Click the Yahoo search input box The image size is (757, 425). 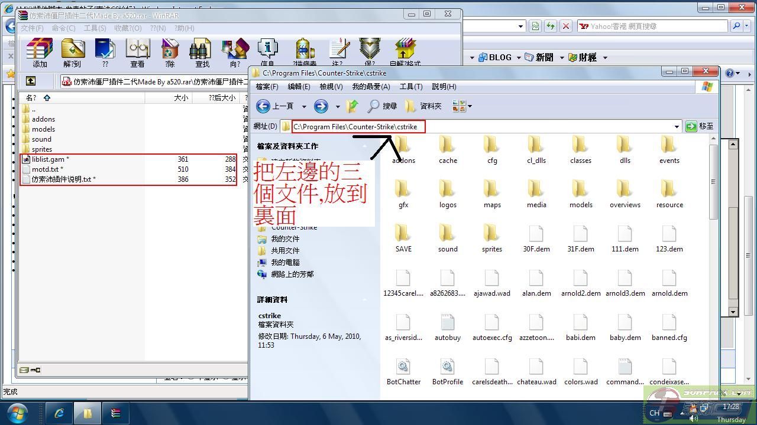(x=652, y=26)
